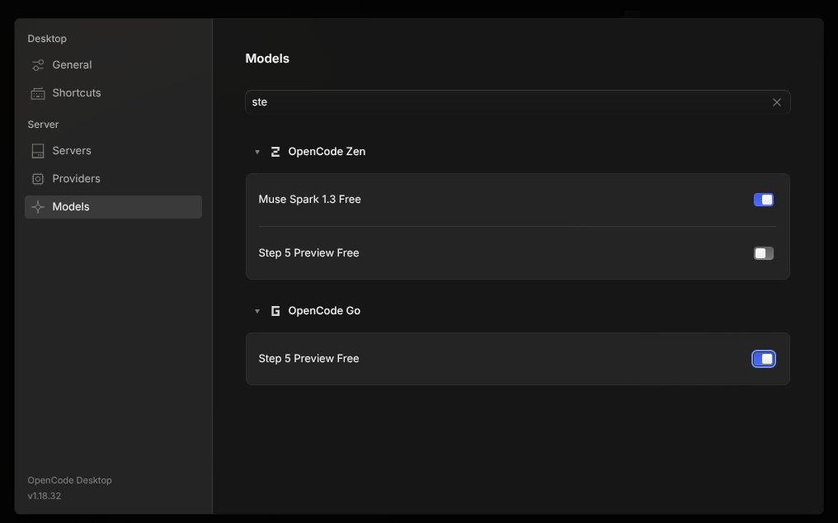Turn off Step 5 Preview Free under OpenCode Go
The image size is (838, 523).
(763, 359)
